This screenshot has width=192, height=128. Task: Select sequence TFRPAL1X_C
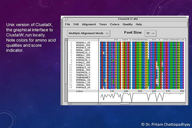pos(83,52)
